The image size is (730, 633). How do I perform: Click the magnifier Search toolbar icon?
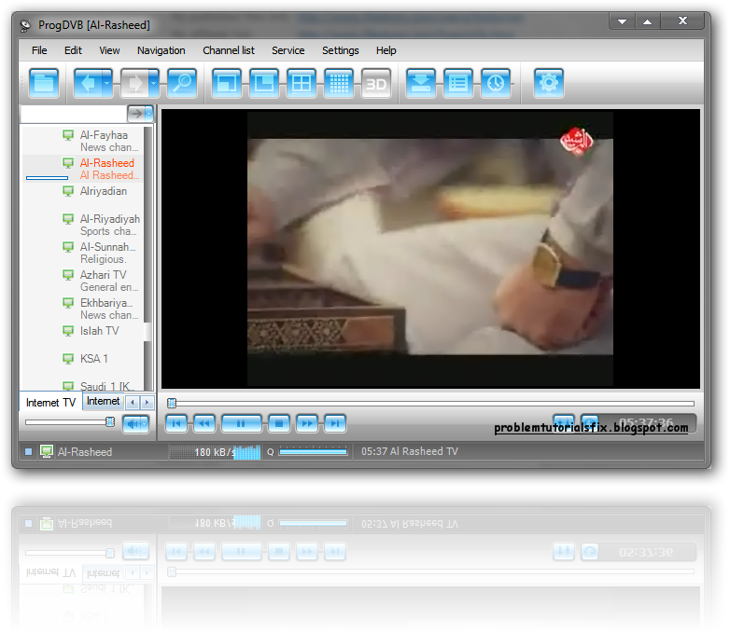(x=182, y=83)
